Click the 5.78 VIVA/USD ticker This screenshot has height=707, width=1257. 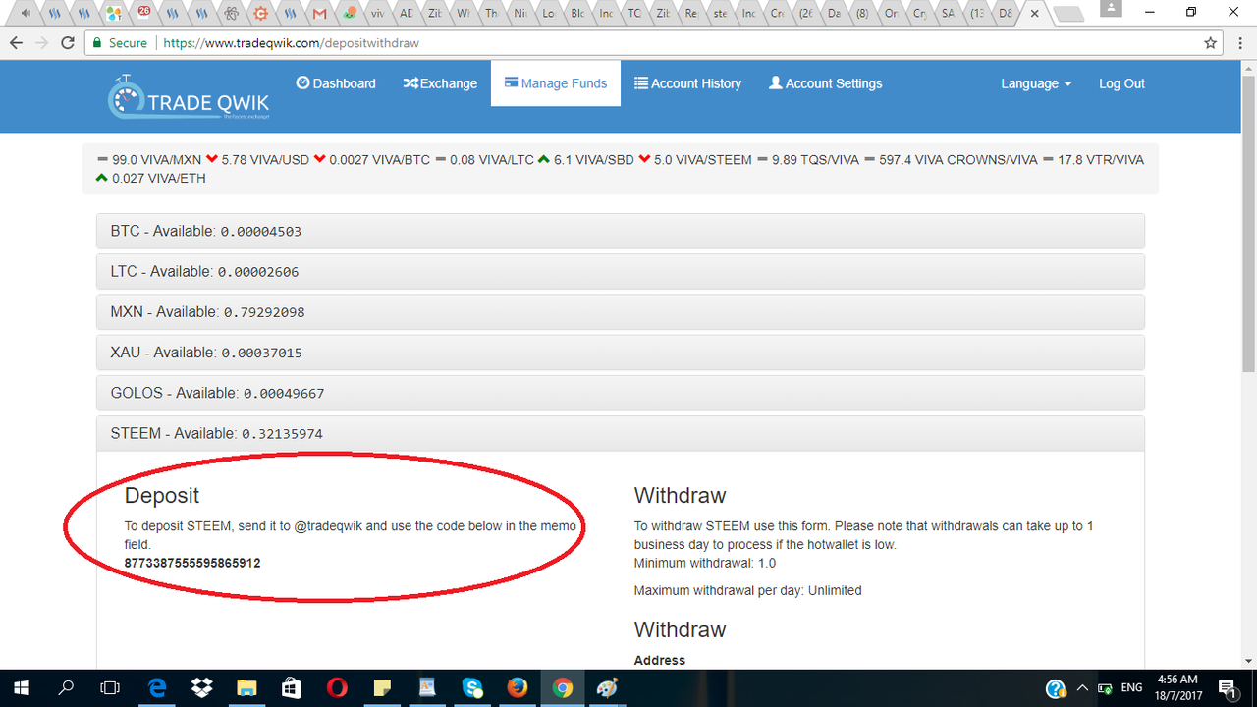tap(258, 159)
